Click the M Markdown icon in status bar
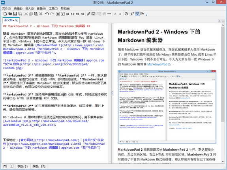 5,166
